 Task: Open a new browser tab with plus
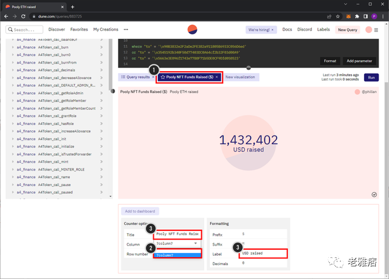[72, 7]
